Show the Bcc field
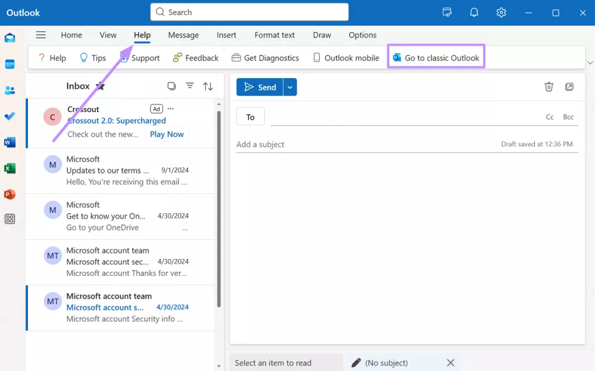This screenshot has width=595, height=371. (568, 117)
